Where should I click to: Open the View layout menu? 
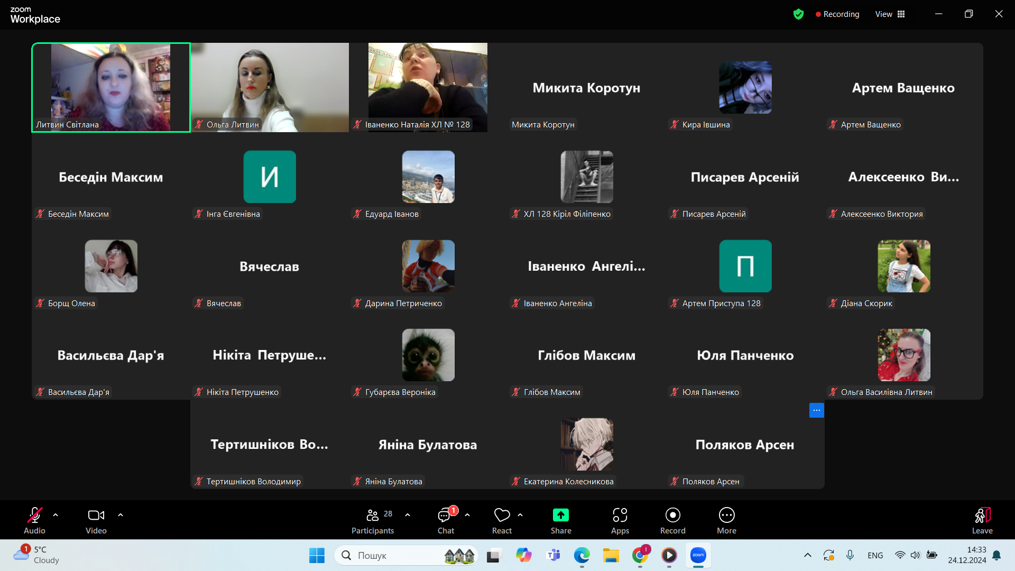pos(890,14)
